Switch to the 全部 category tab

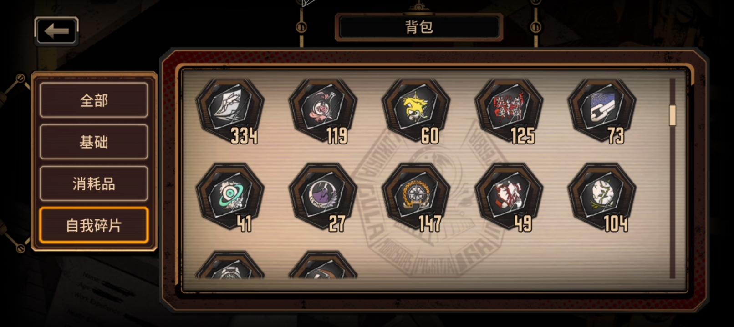coord(94,100)
